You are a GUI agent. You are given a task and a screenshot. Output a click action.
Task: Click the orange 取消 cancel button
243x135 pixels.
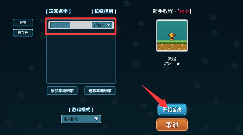[x=172, y=125]
